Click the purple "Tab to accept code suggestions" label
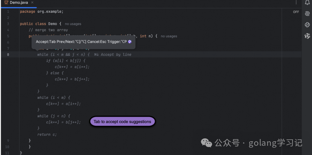This screenshot has width=312, height=155. tap(122, 122)
